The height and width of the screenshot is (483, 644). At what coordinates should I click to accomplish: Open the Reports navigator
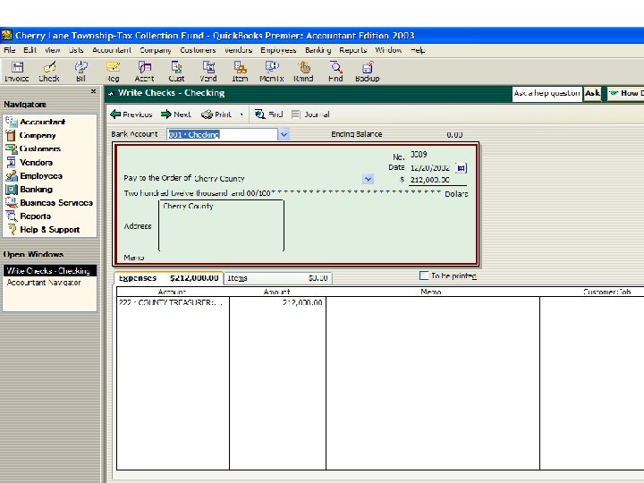29,216
